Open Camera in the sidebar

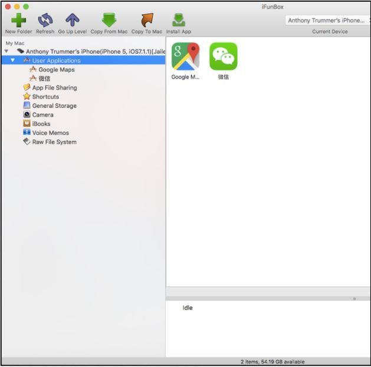(x=42, y=115)
